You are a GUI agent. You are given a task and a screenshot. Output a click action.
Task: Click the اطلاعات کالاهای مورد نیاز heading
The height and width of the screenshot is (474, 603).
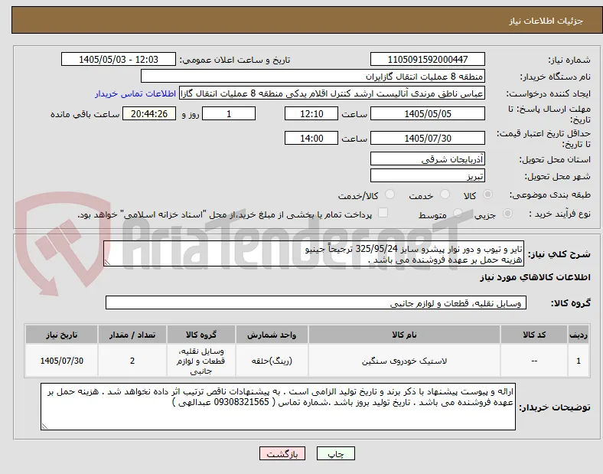[535, 277]
